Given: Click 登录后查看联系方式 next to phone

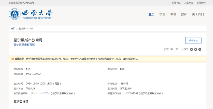Looking at the screenshot, I should pos(151,93).
